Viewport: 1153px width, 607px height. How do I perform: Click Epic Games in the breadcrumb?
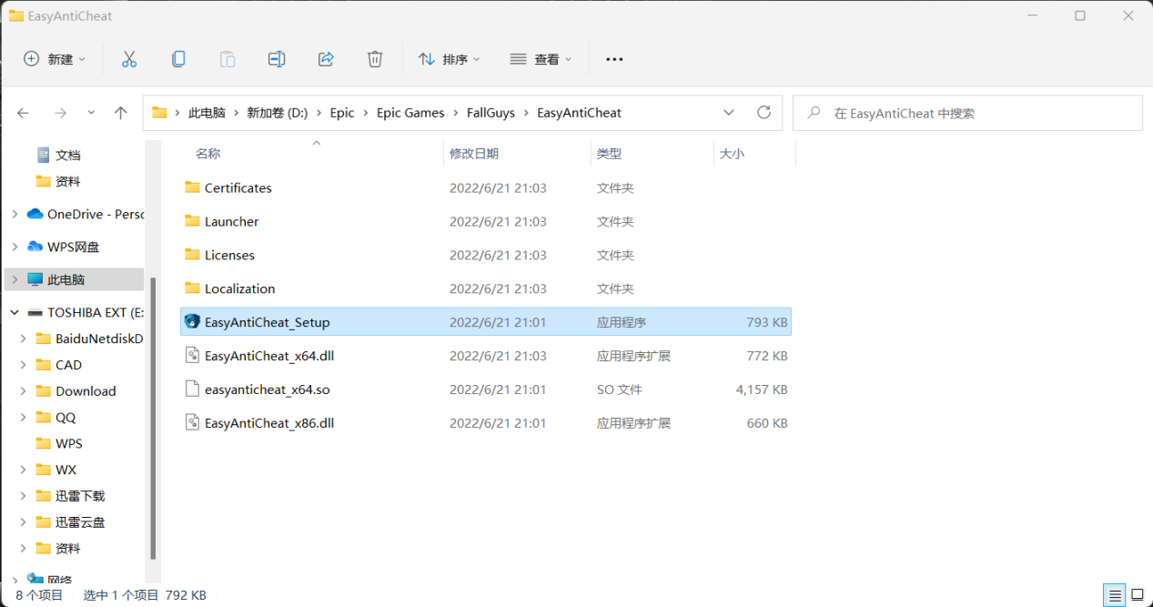[x=410, y=113]
